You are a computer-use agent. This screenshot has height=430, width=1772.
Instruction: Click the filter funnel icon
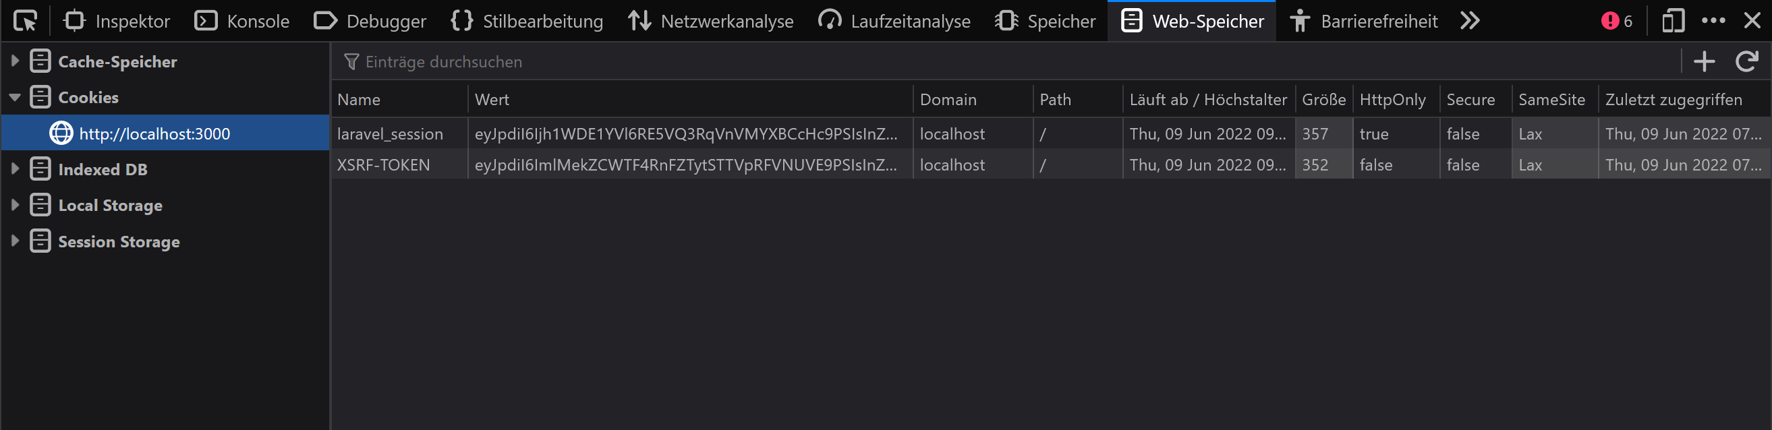pyautogui.click(x=351, y=62)
